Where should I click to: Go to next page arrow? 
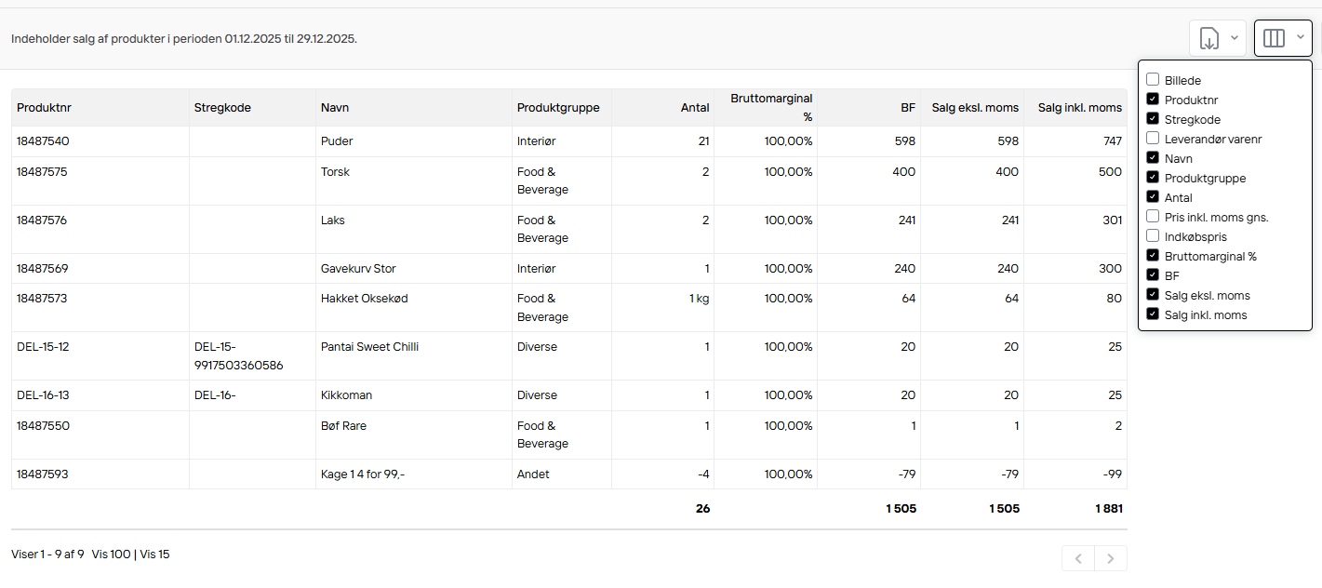(1111, 558)
